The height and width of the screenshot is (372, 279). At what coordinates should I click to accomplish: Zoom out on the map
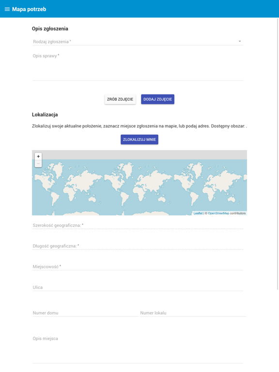[x=38, y=163]
